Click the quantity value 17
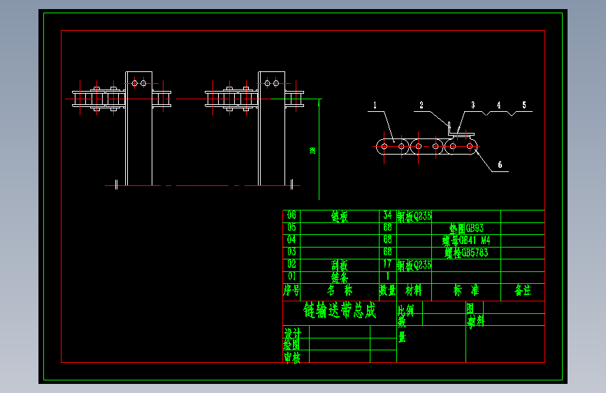The width and height of the screenshot is (606, 393). (387, 264)
